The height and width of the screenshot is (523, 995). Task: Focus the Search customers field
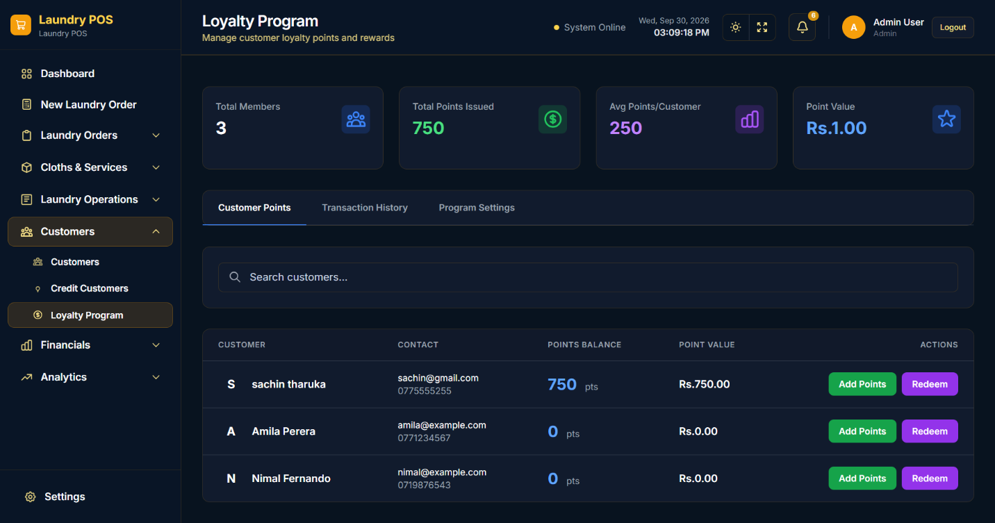pyautogui.click(x=588, y=277)
